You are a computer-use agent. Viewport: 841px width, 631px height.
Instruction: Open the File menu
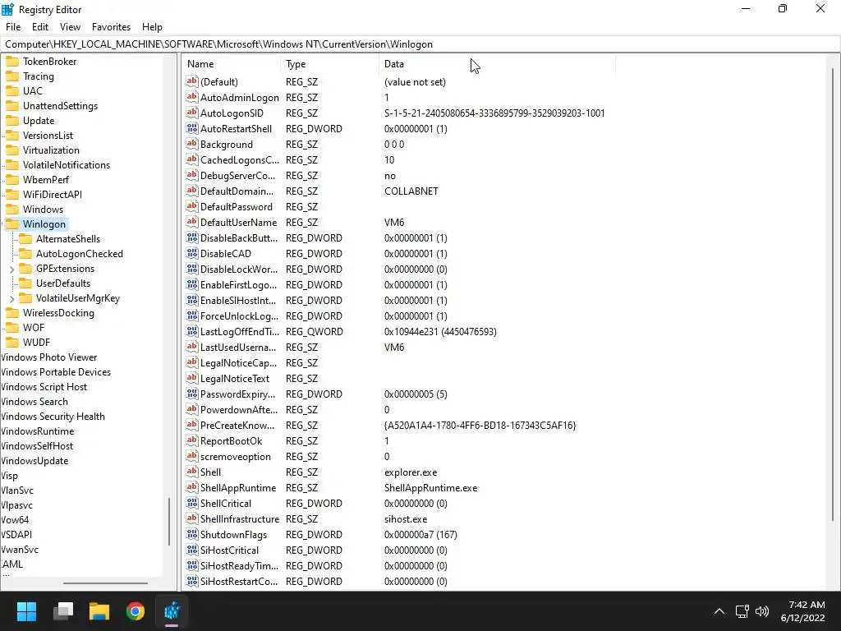[13, 27]
